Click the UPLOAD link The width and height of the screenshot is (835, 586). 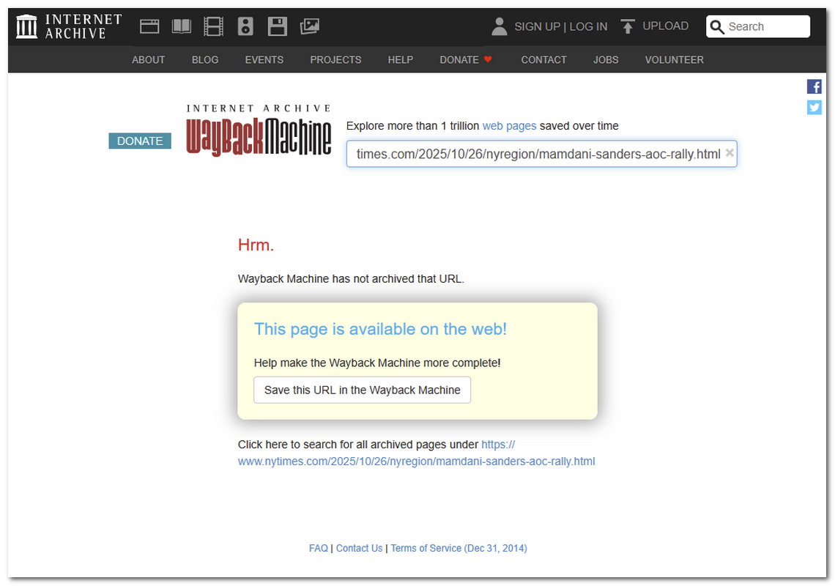tap(665, 26)
